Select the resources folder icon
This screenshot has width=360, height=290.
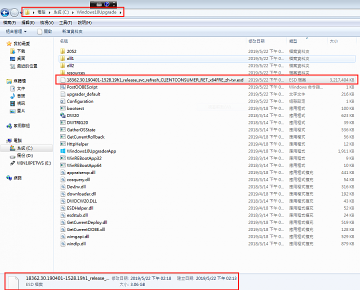(62, 72)
